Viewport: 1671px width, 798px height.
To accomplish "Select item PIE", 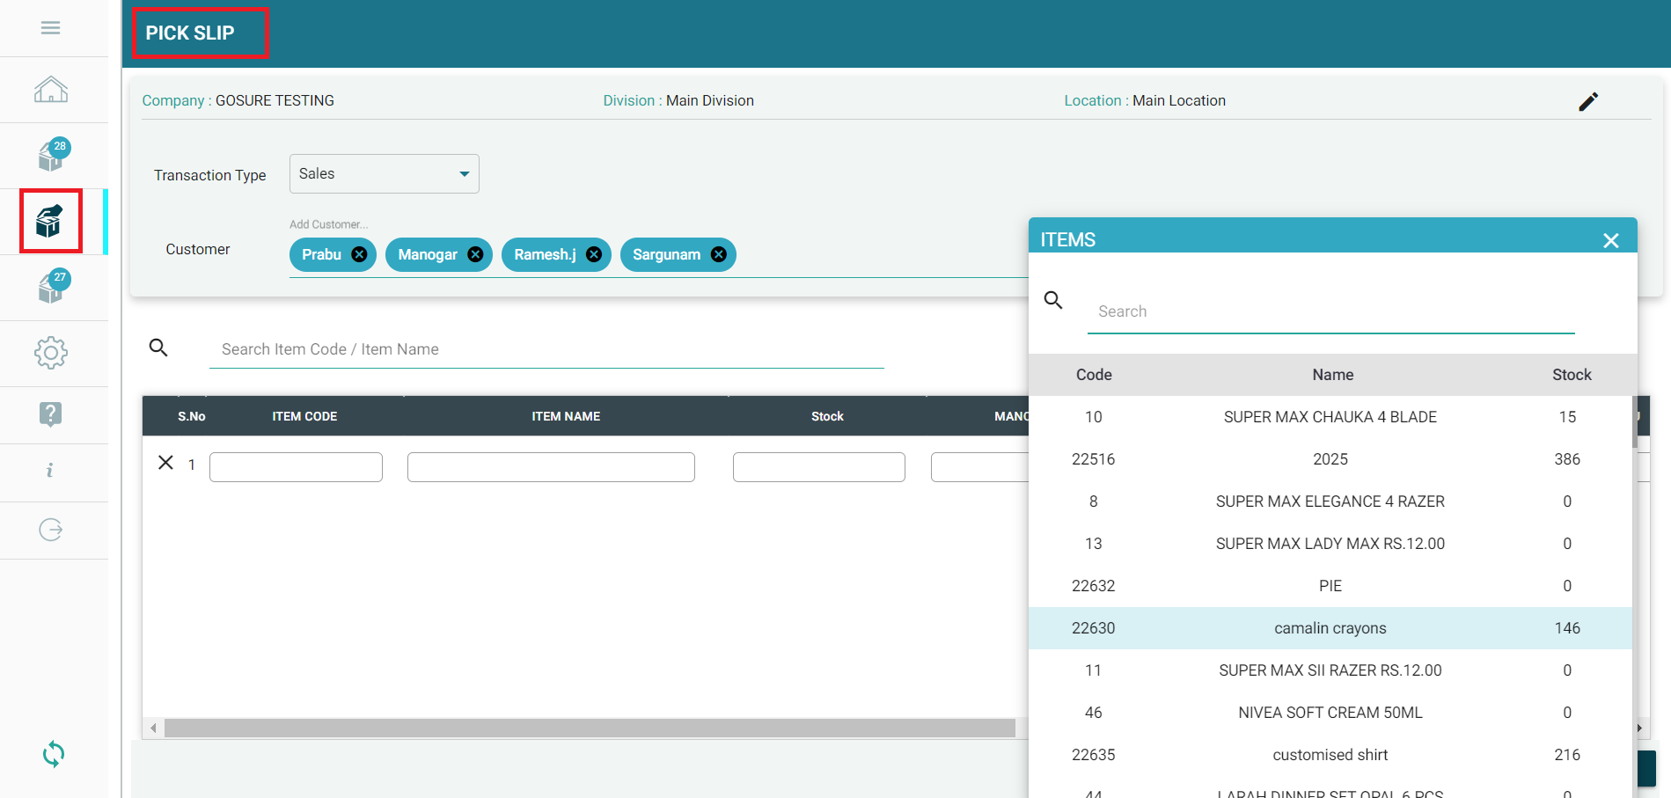I will (x=1330, y=586).
